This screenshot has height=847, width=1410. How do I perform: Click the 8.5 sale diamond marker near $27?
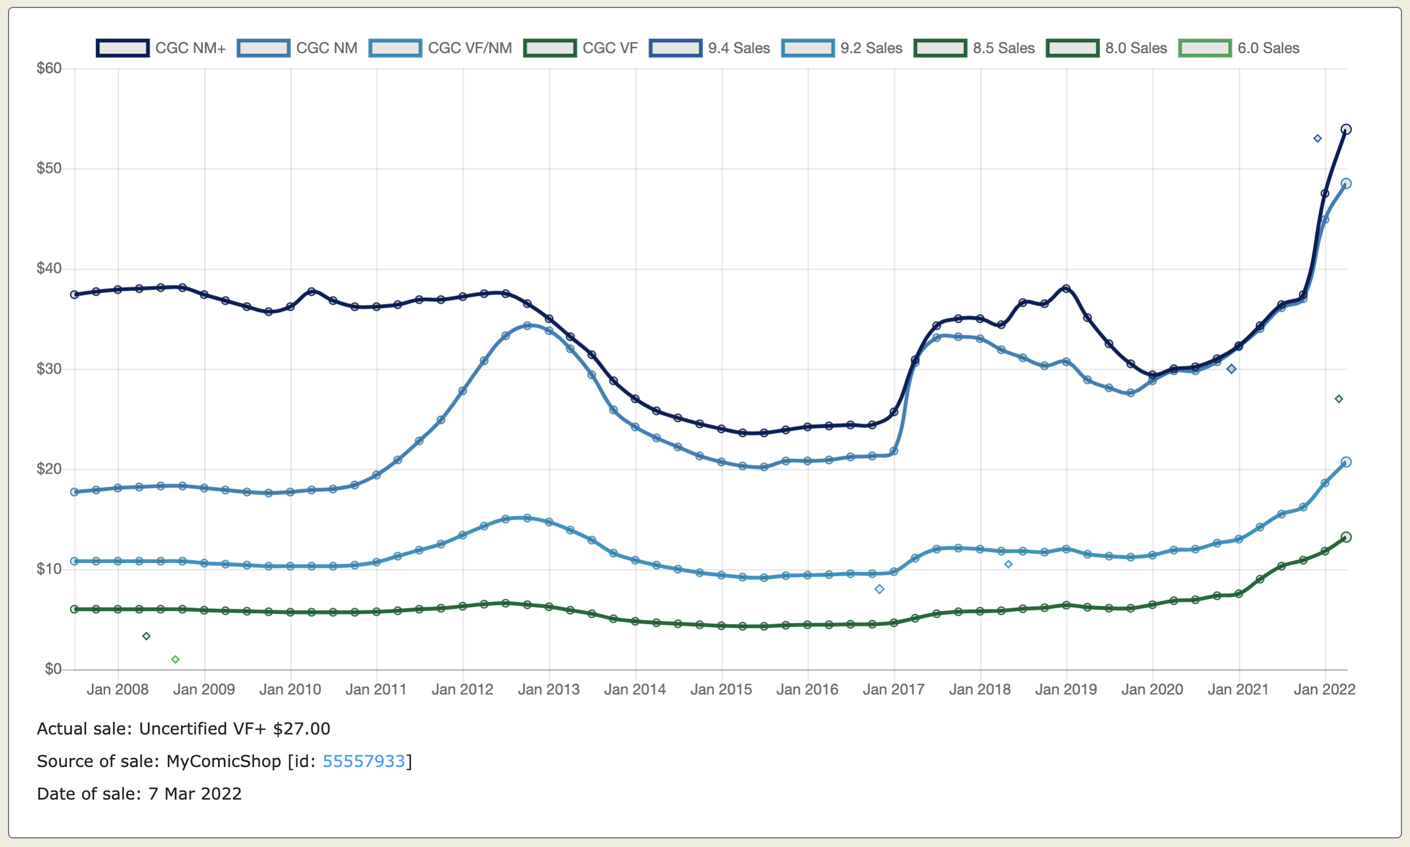coord(1339,399)
